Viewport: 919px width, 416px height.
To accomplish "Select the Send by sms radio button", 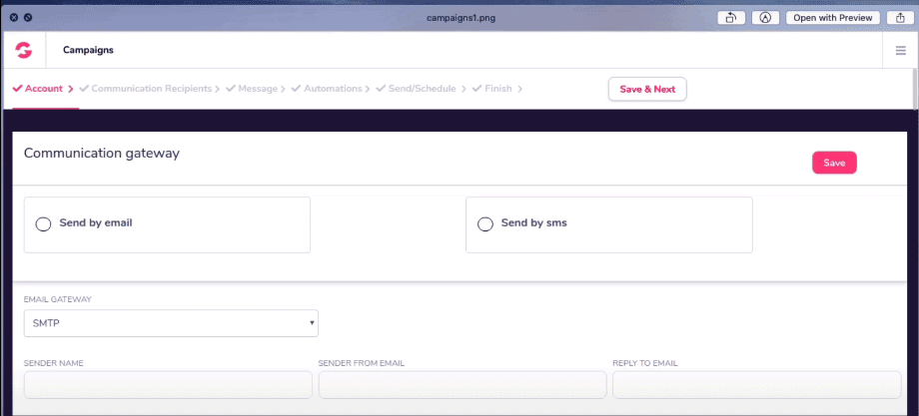I will 485,224.
